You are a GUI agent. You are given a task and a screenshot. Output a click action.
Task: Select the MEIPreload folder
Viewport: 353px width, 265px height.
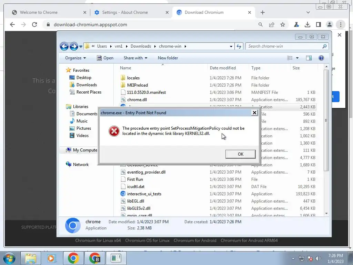point(137,85)
